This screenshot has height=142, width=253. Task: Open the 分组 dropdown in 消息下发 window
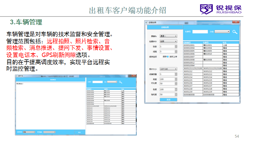(x=112, y=82)
